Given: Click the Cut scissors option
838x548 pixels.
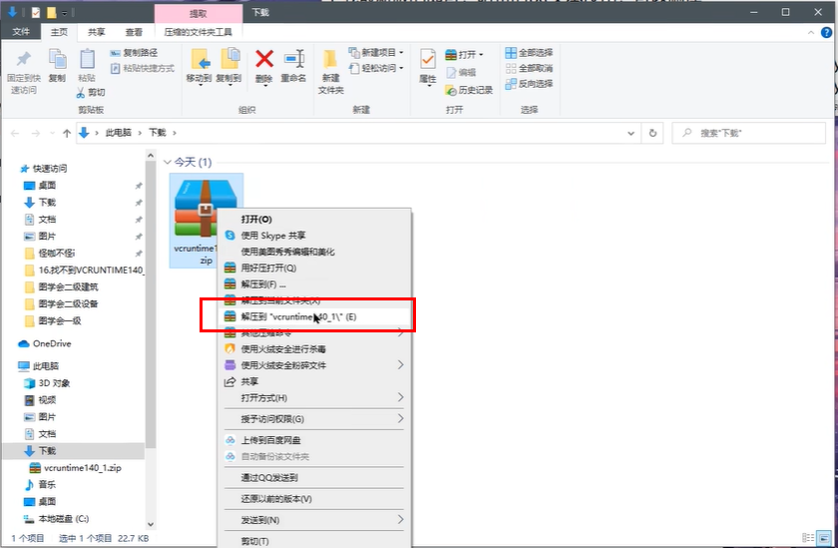Looking at the screenshot, I should pos(91,93).
